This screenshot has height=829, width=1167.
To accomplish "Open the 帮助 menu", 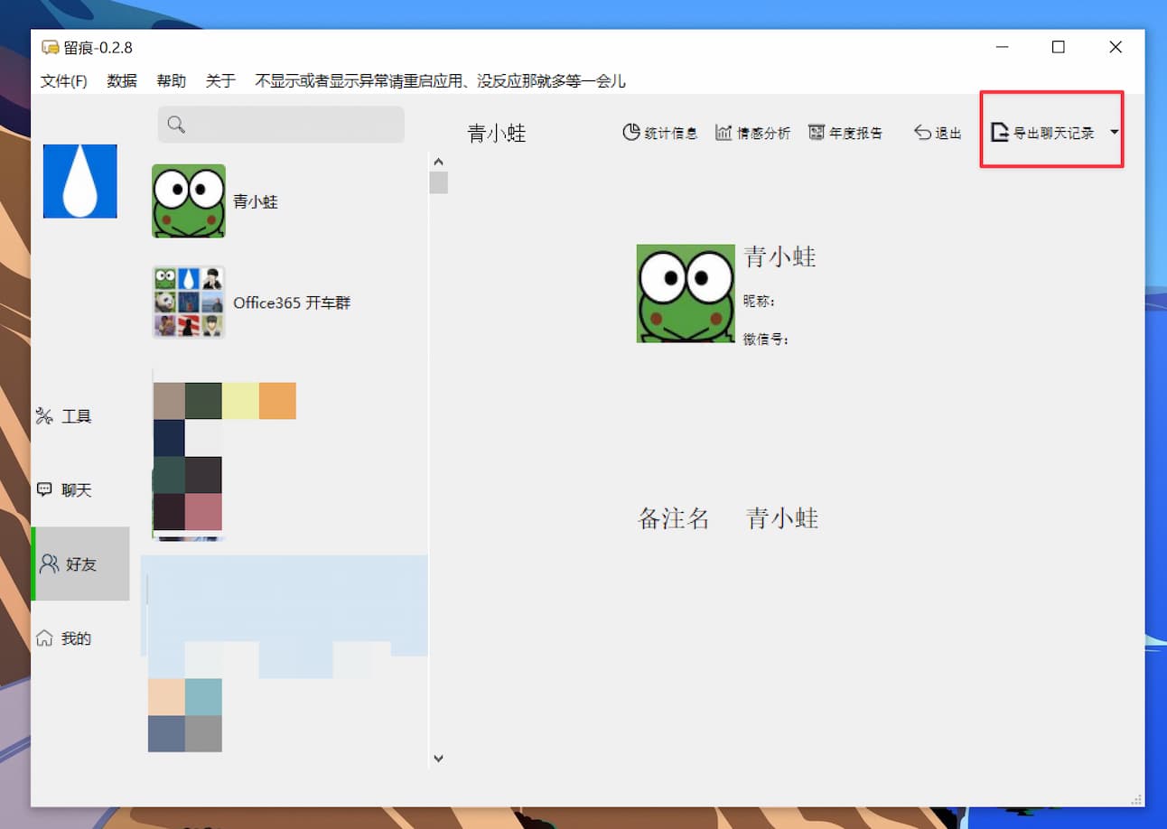I will tap(171, 81).
